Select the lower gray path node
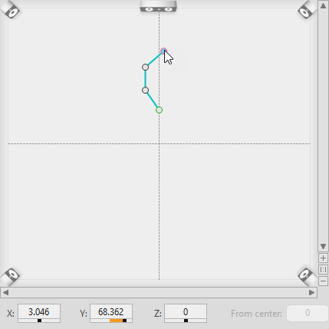 click(145, 90)
